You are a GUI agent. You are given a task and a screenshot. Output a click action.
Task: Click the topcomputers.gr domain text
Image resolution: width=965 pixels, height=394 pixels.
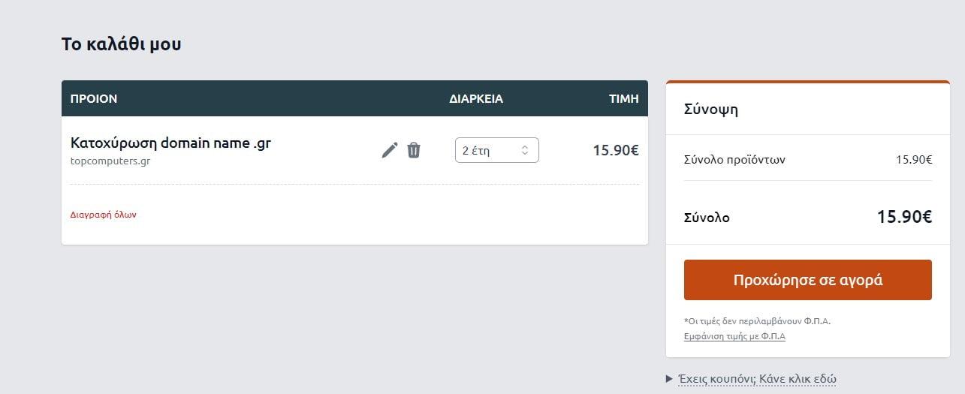click(110, 161)
